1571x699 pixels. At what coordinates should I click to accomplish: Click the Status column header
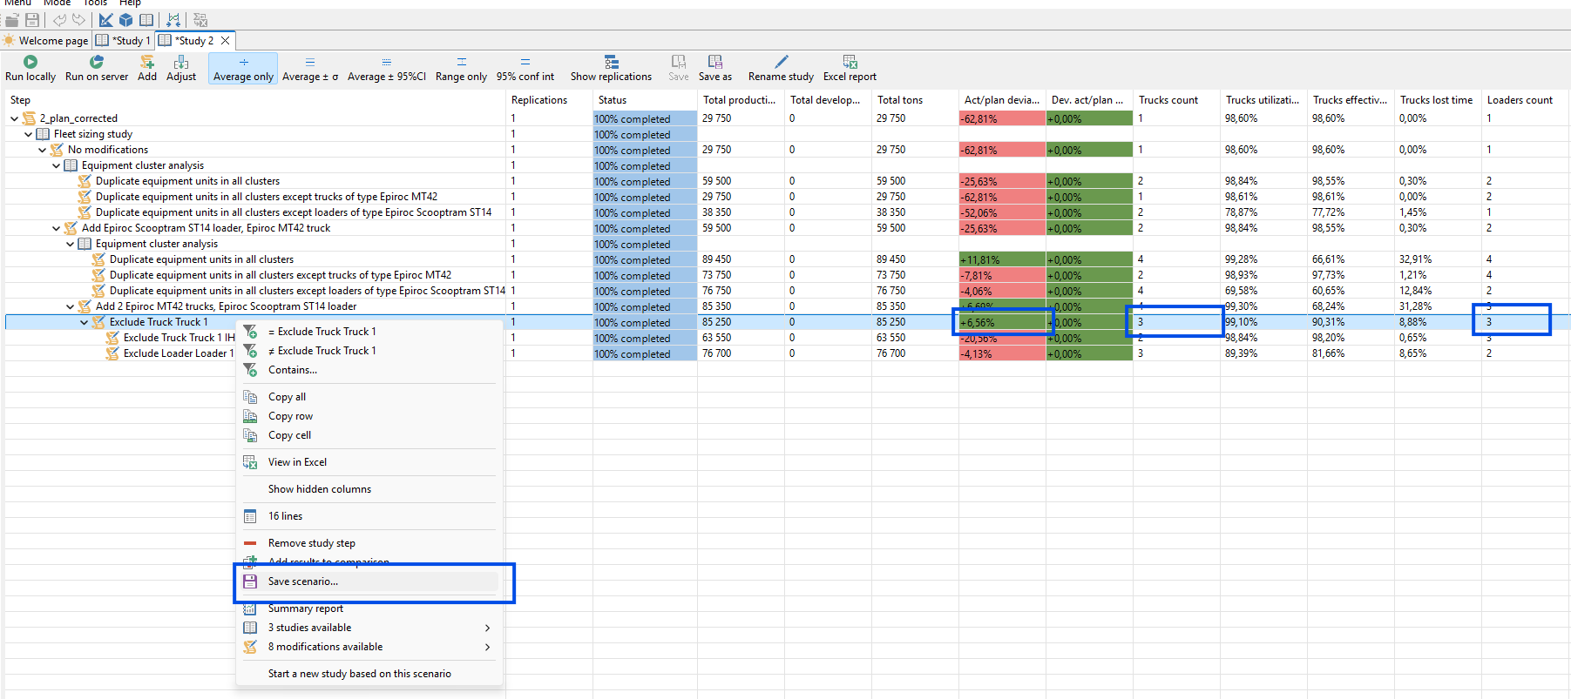(x=645, y=100)
